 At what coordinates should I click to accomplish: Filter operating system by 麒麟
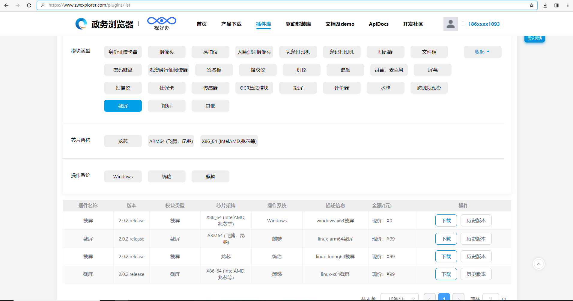pyautogui.click(x=210, y=176)
